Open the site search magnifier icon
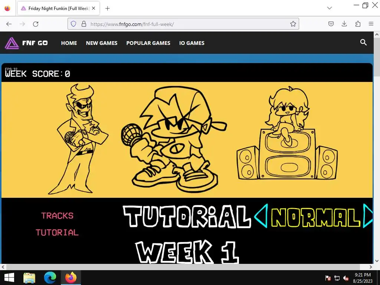Screen dimensions: 380x285 pos(363,42)
